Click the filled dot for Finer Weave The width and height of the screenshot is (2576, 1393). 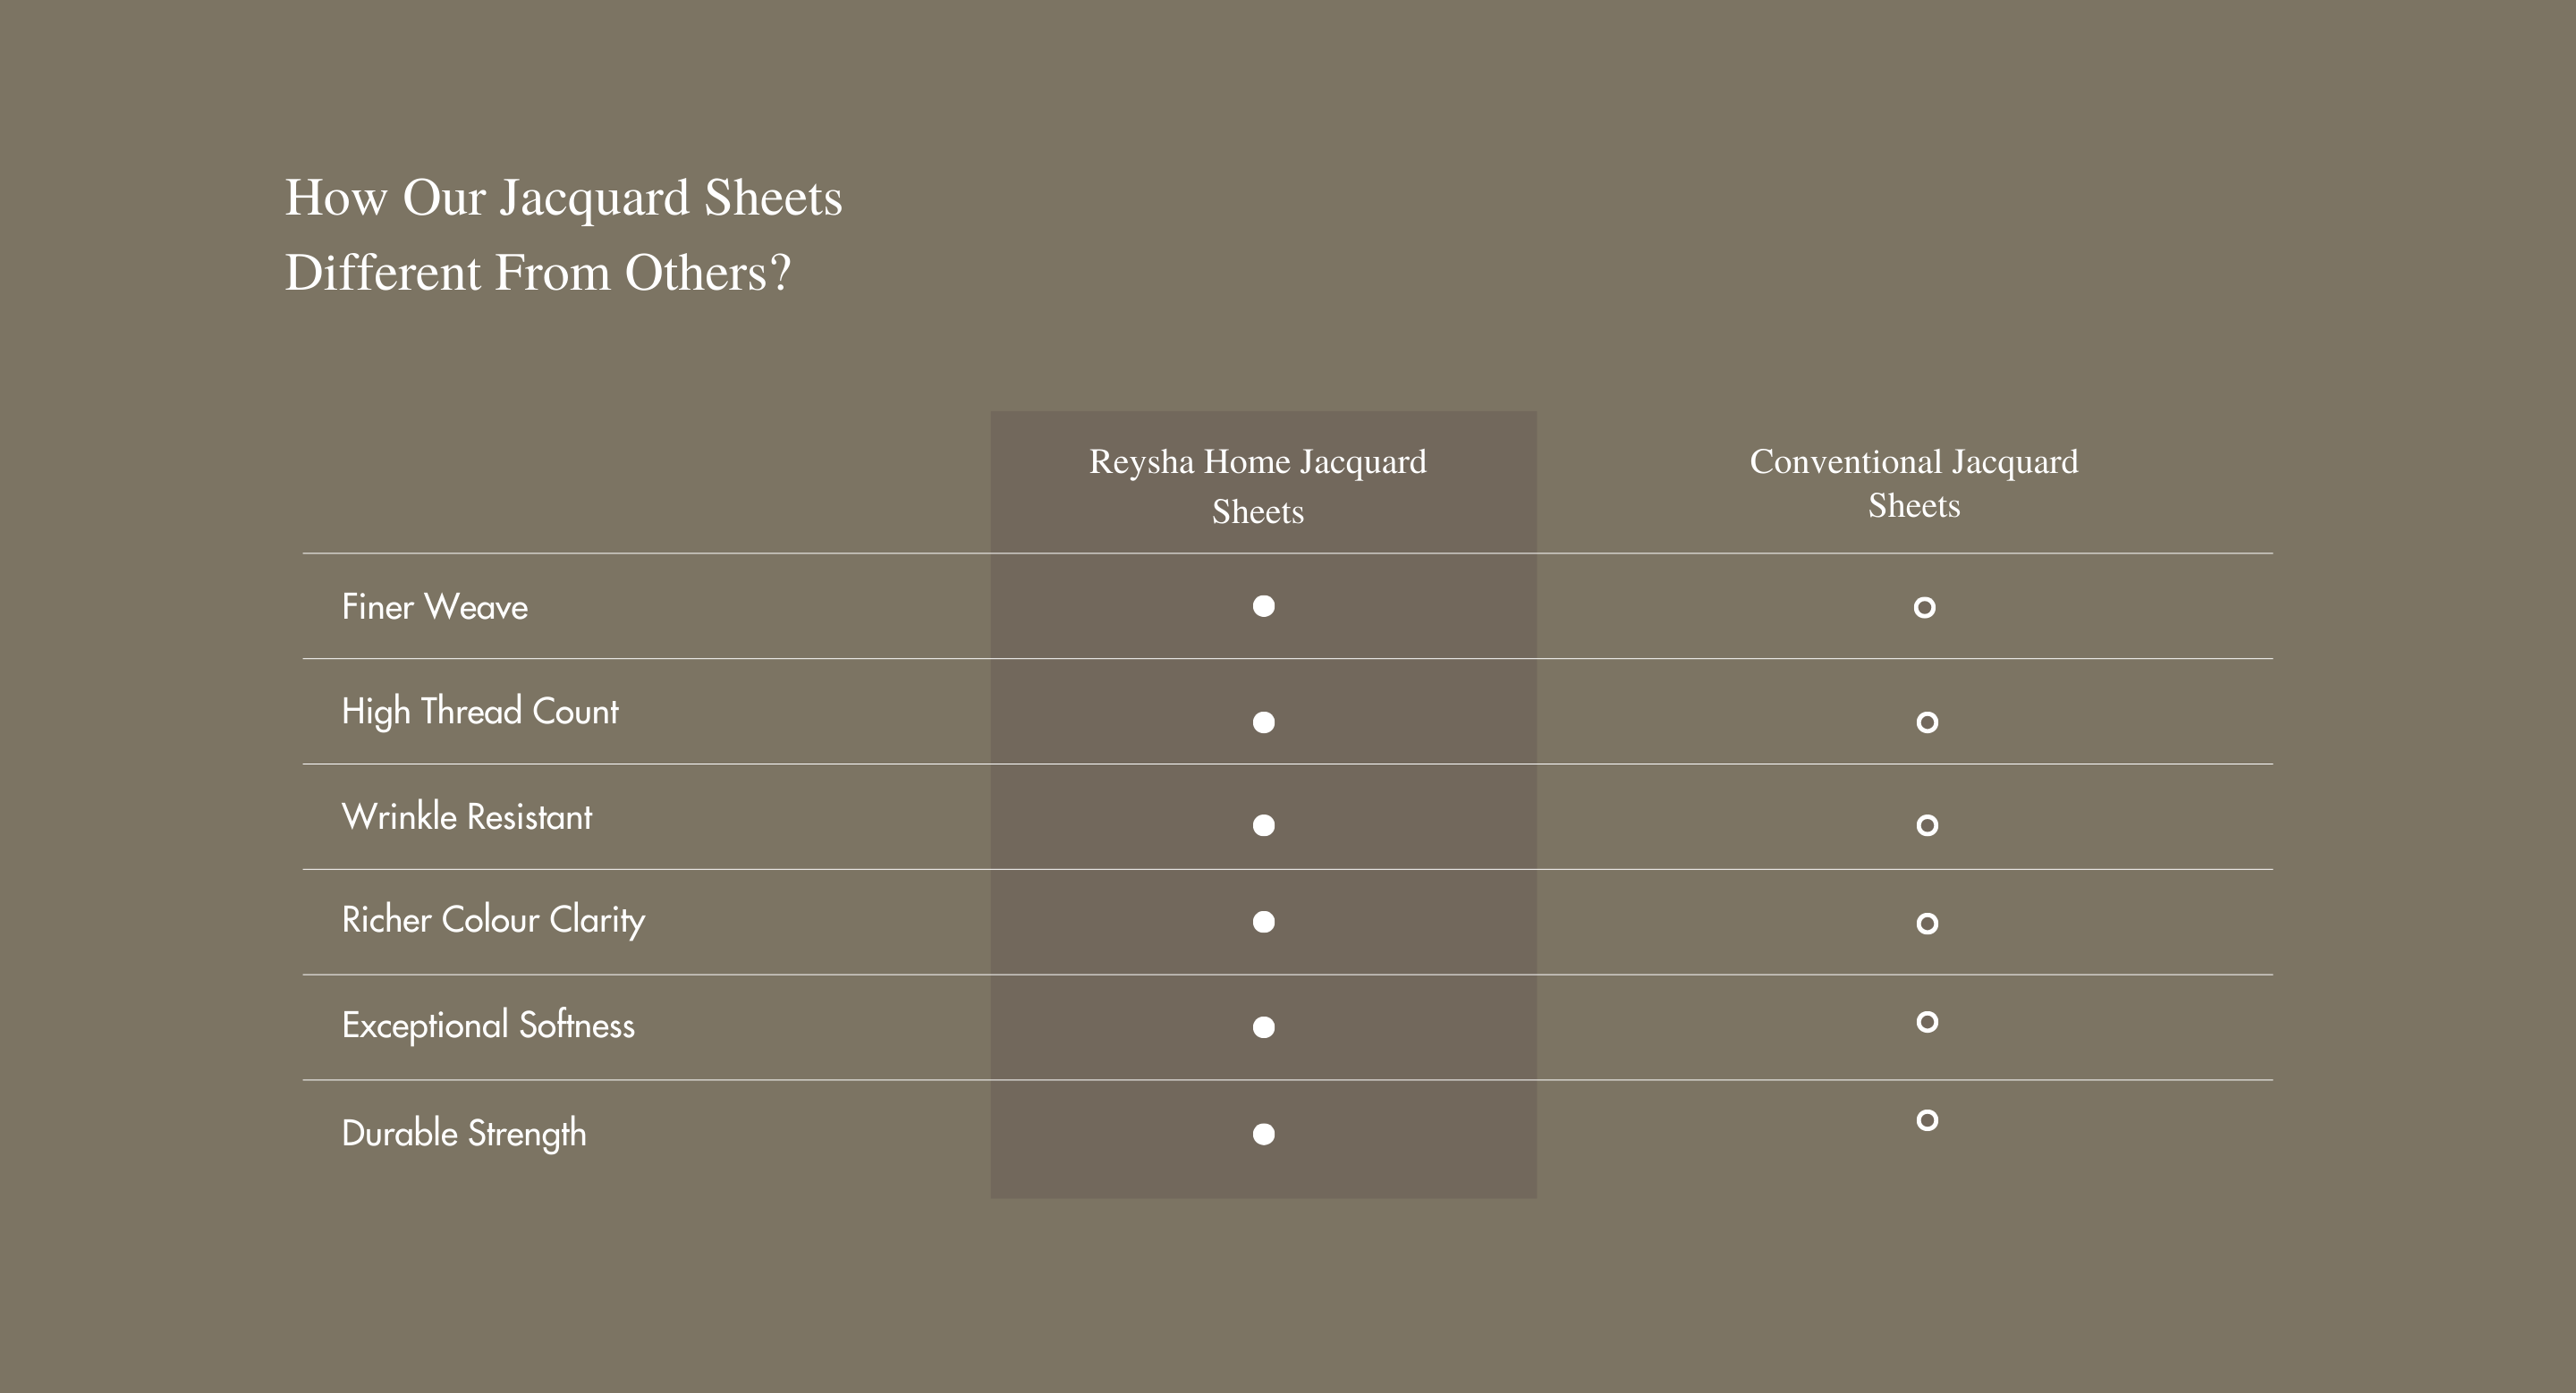(1264, 606)
